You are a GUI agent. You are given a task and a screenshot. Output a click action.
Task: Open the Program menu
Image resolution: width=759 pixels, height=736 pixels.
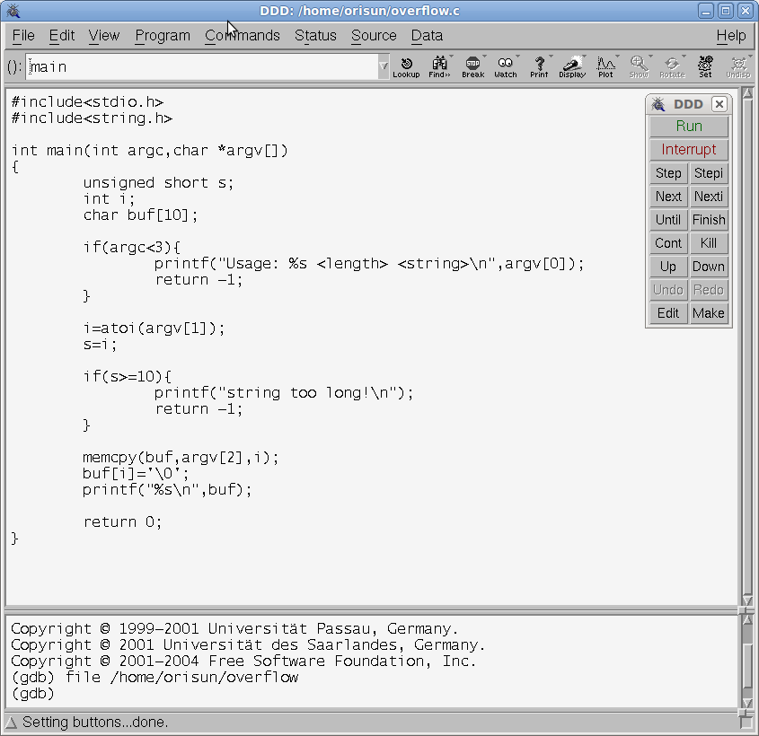[163, 35]
